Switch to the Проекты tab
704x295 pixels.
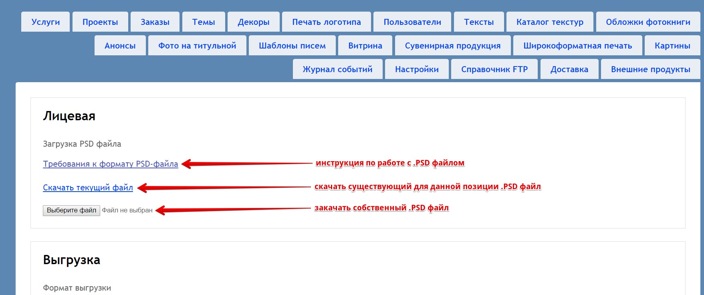[x=100, y=22]
